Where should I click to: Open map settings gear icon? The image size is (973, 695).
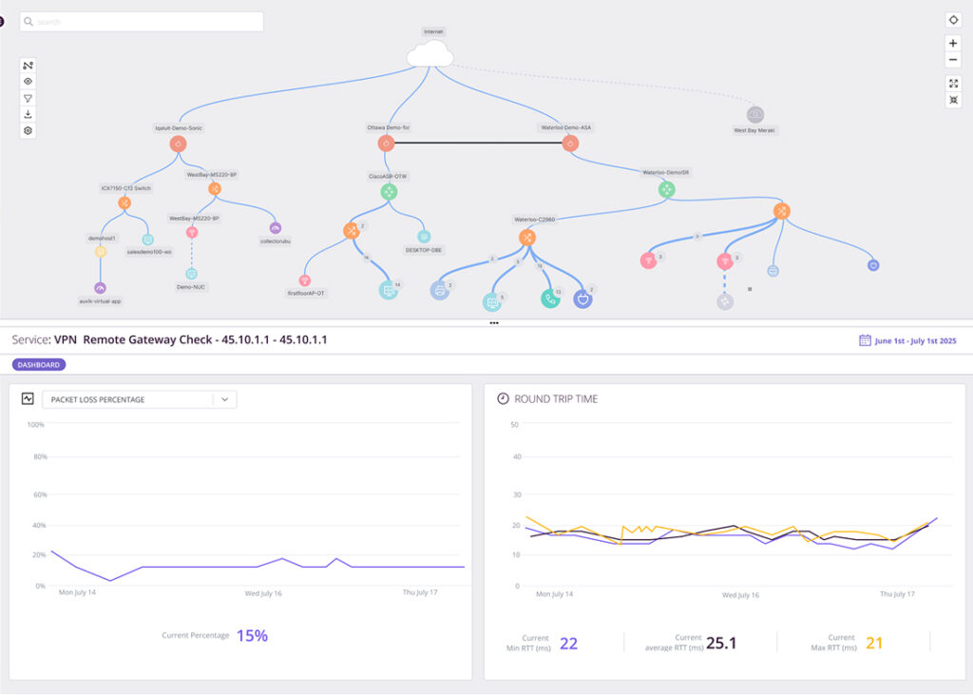28,130
